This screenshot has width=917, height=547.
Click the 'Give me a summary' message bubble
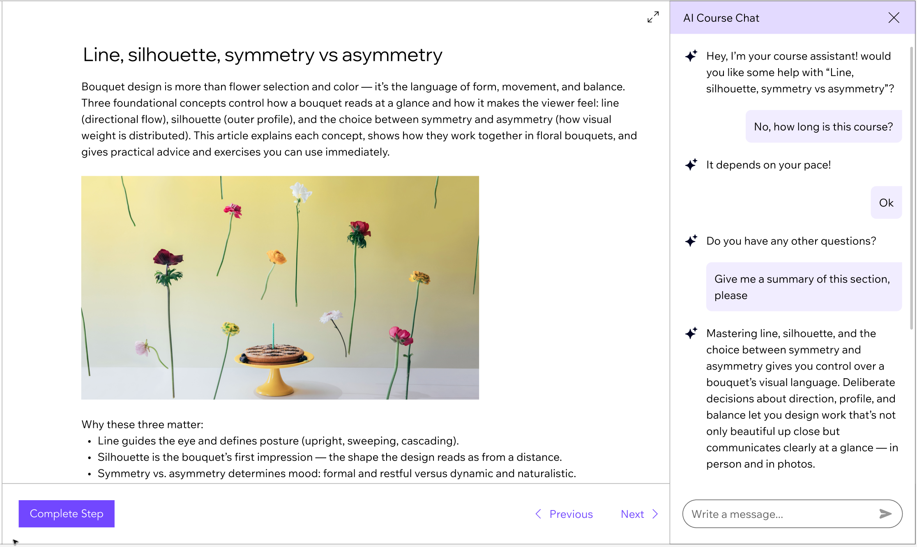coord(804,287)
